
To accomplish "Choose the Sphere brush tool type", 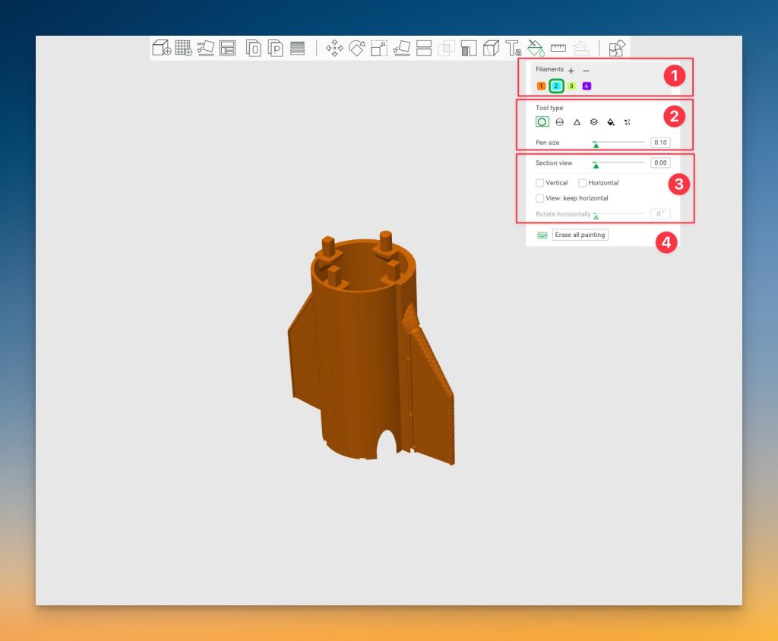I will click(560, 122).
